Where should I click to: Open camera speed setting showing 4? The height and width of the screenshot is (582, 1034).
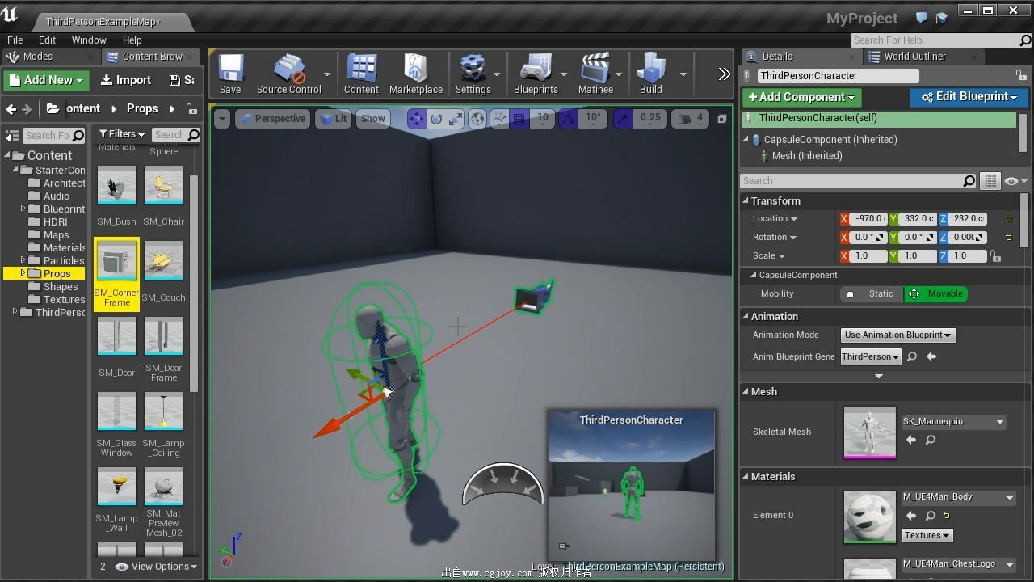(x=691, y=119)
